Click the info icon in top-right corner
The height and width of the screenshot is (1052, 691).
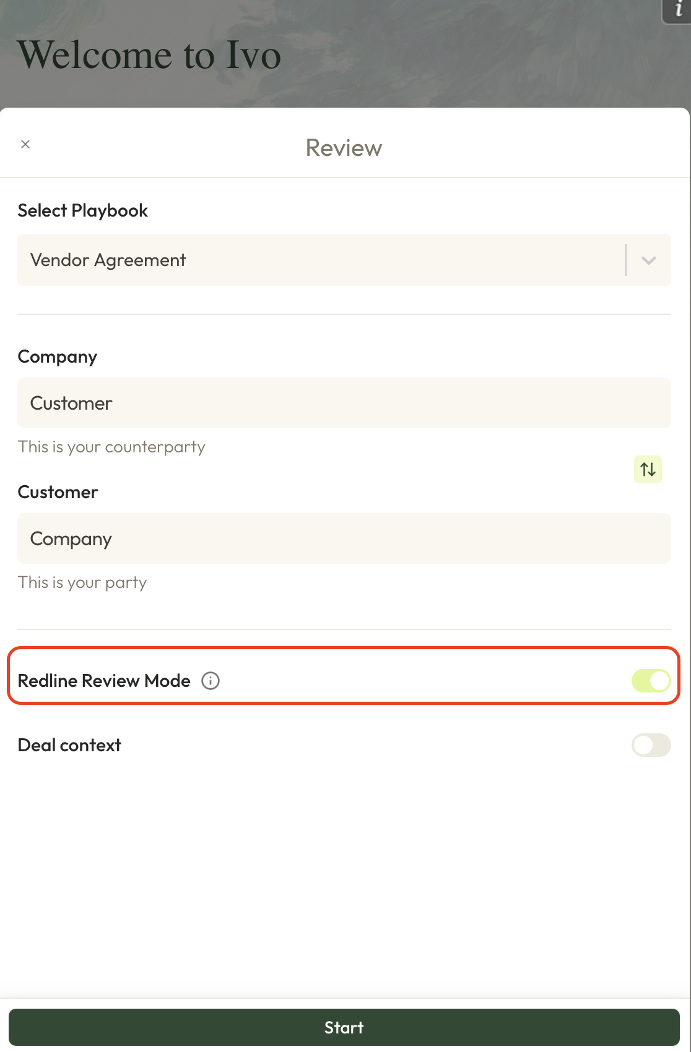click(679, 10)
